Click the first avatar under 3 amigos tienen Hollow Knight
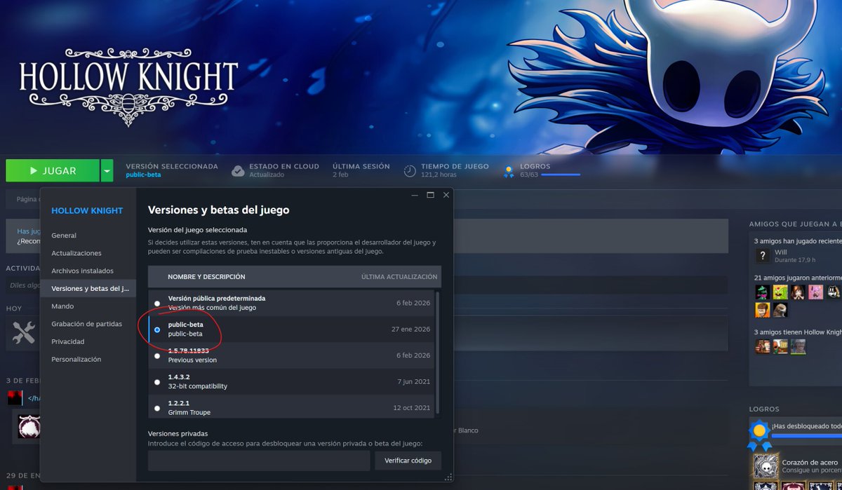This screenshot has height=490, width=842. (762, 346)
